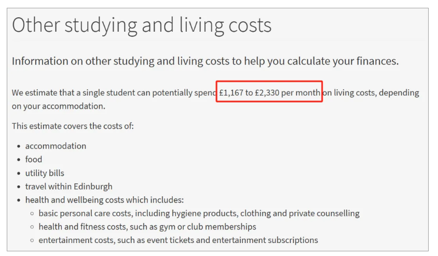Click the "entertainment costs" sub-item
Image resolution: width=438 pixels, height=256 pixels.
pyautogui.click(x=78, y=240)
